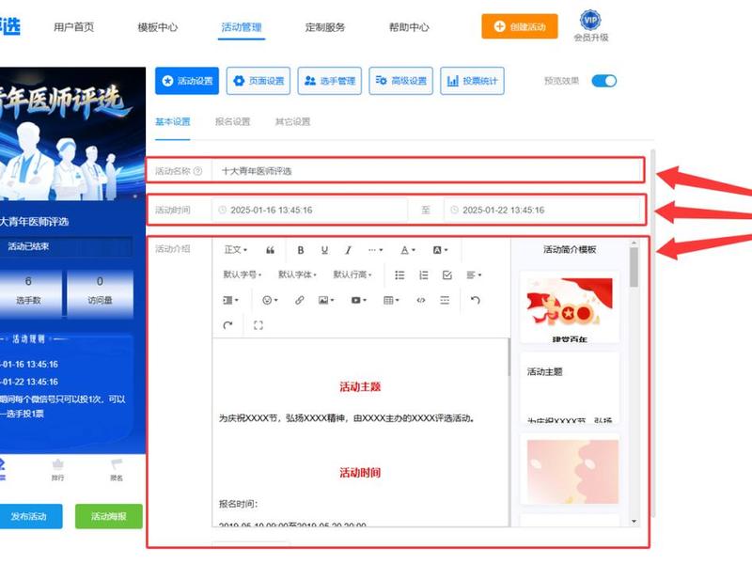Select the 建党百年 intro template thumbnail
The height and width of the screenshot is (564, 752).
tap(570, 307)
